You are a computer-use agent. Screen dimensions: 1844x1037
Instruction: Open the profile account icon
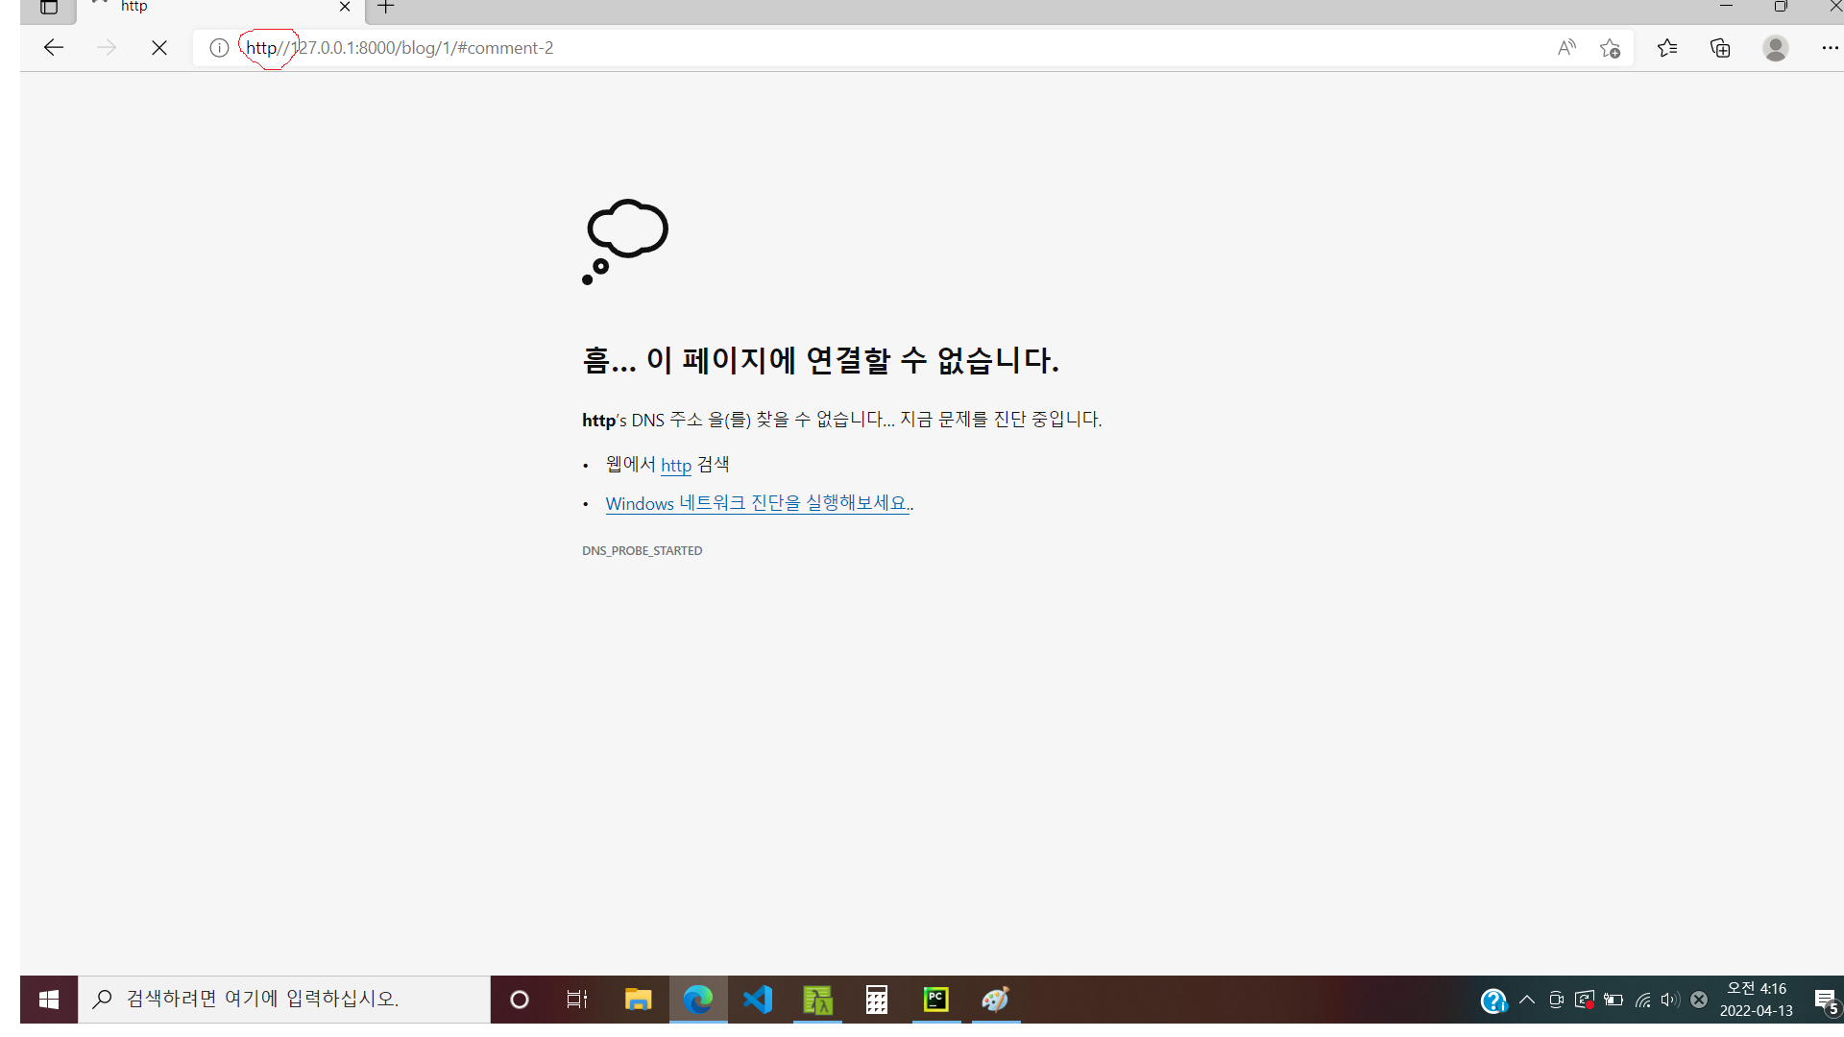point(1776,48)
